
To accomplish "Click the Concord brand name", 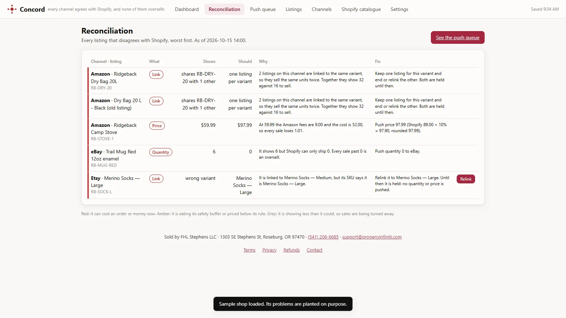I will 32,10.
